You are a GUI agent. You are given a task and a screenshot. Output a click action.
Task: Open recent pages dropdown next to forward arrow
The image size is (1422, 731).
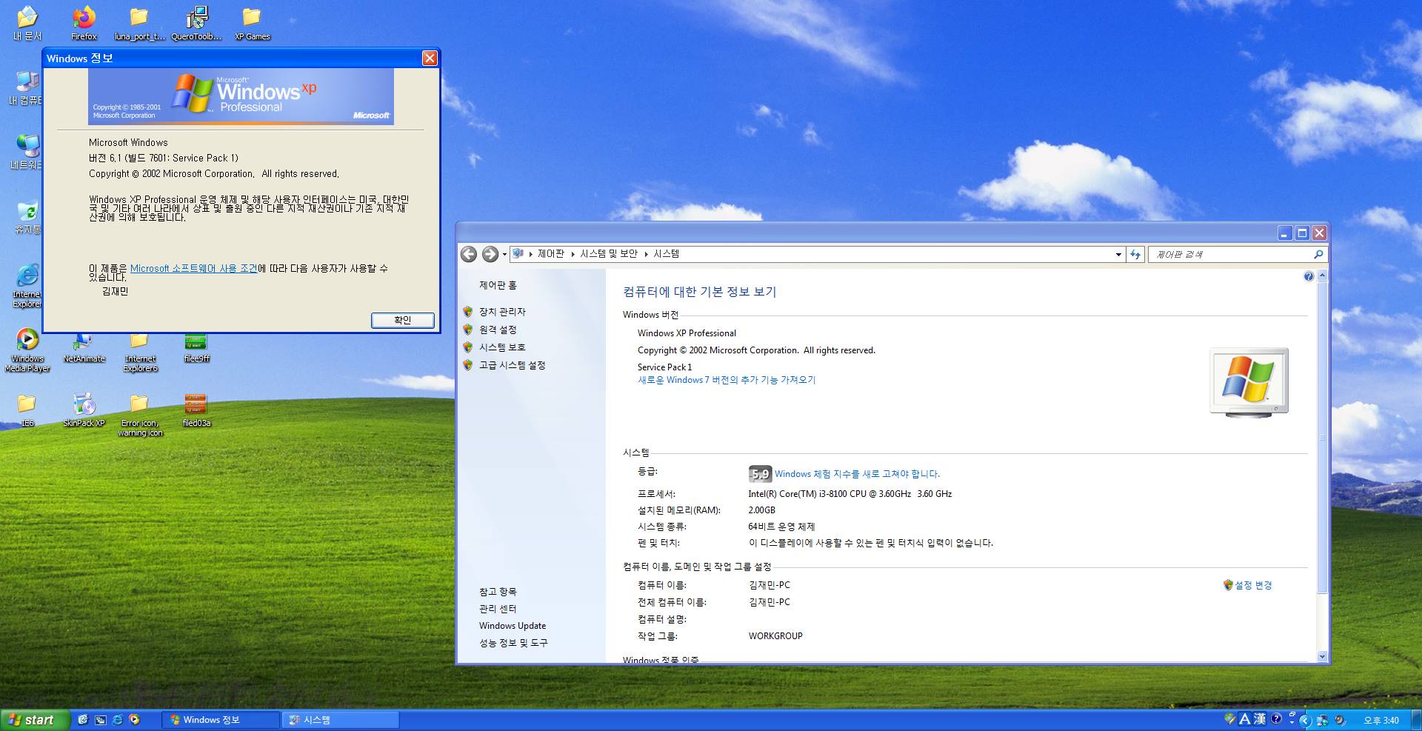tap(504, 254)
